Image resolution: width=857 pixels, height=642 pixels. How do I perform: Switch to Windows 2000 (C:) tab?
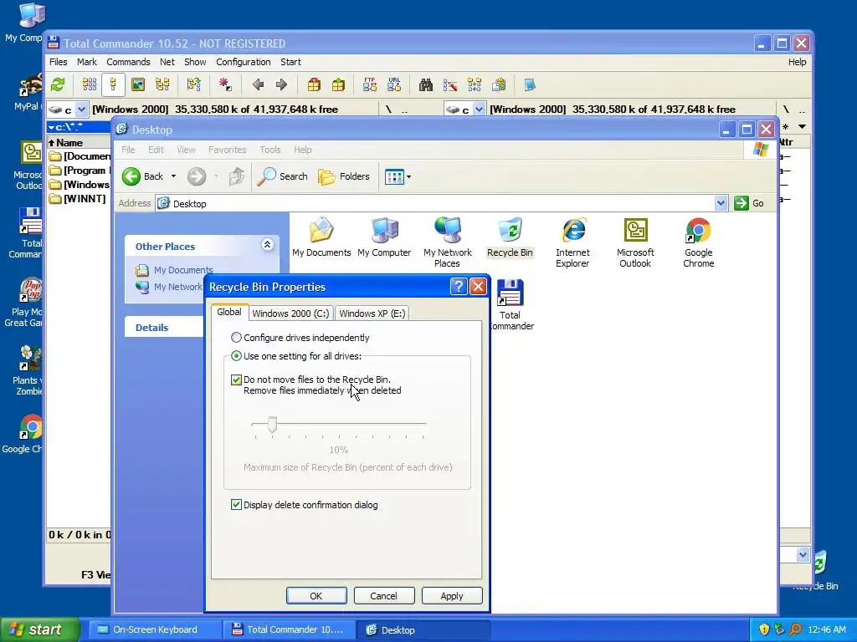point(290,313)
